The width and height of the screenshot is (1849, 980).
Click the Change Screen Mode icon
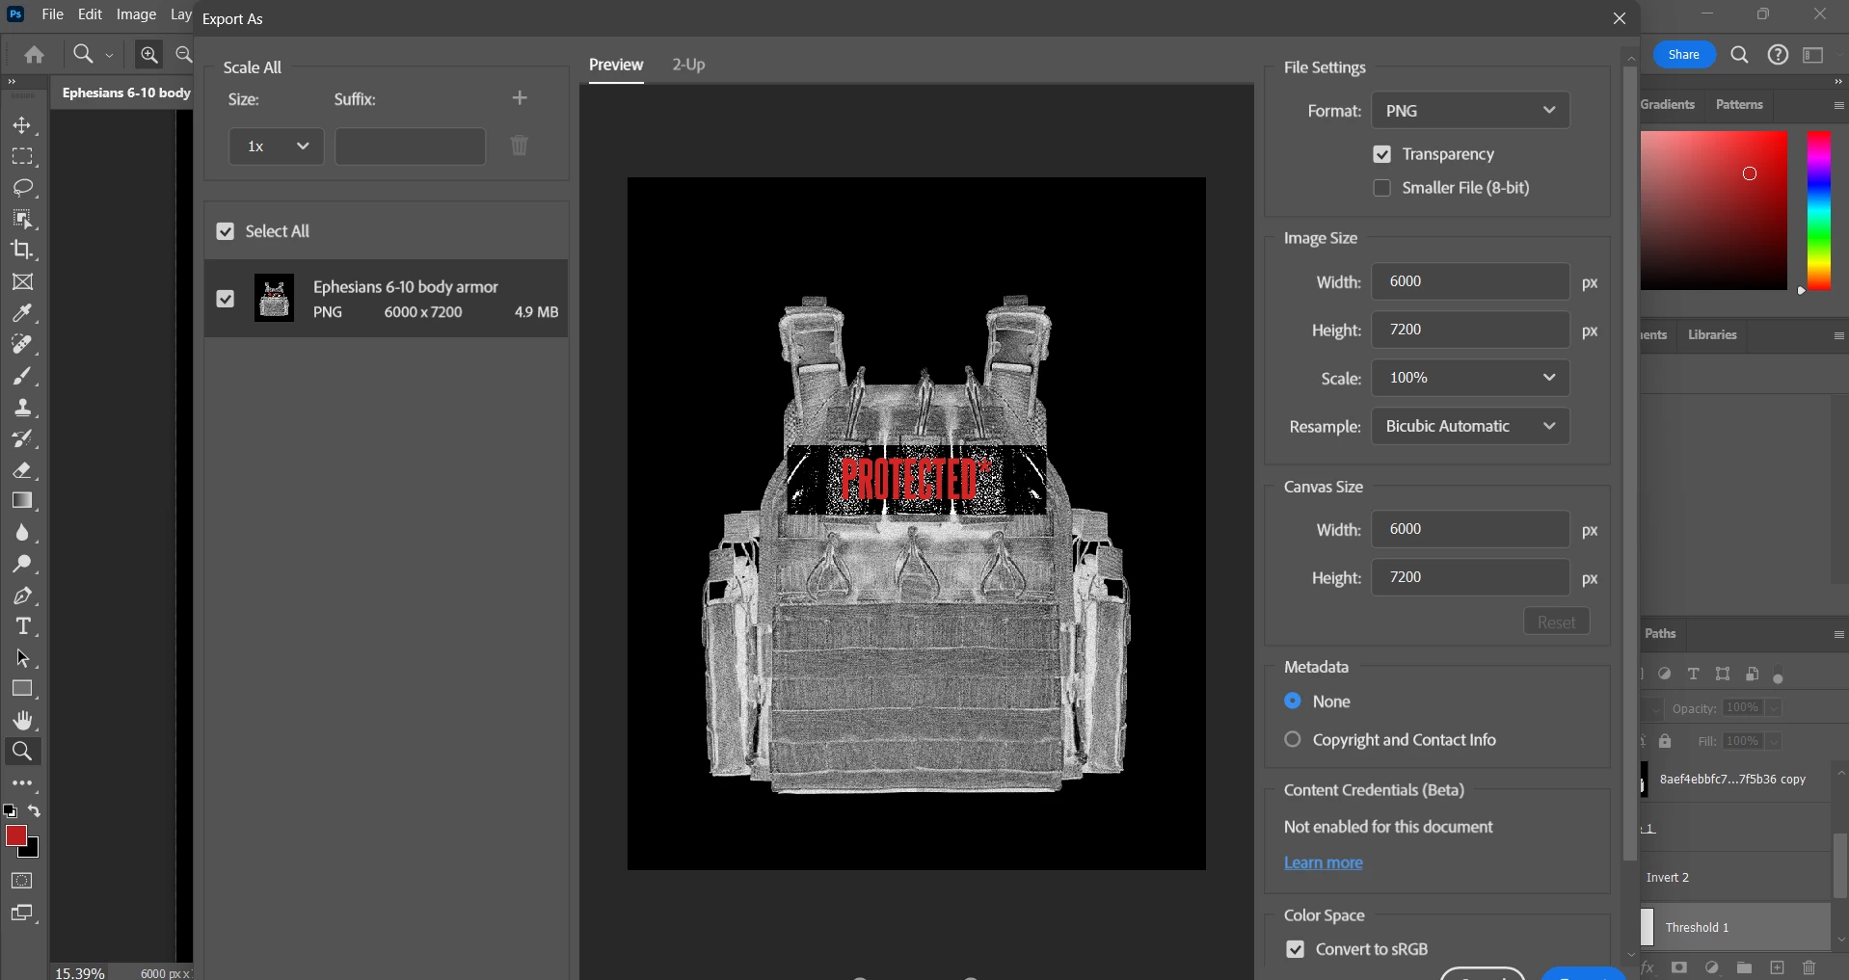[22, 913]
